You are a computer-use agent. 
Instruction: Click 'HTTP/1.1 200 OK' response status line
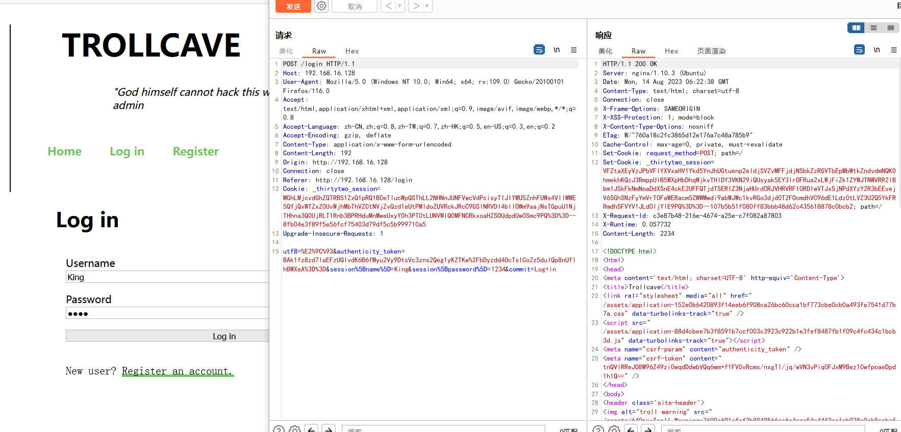630,64
